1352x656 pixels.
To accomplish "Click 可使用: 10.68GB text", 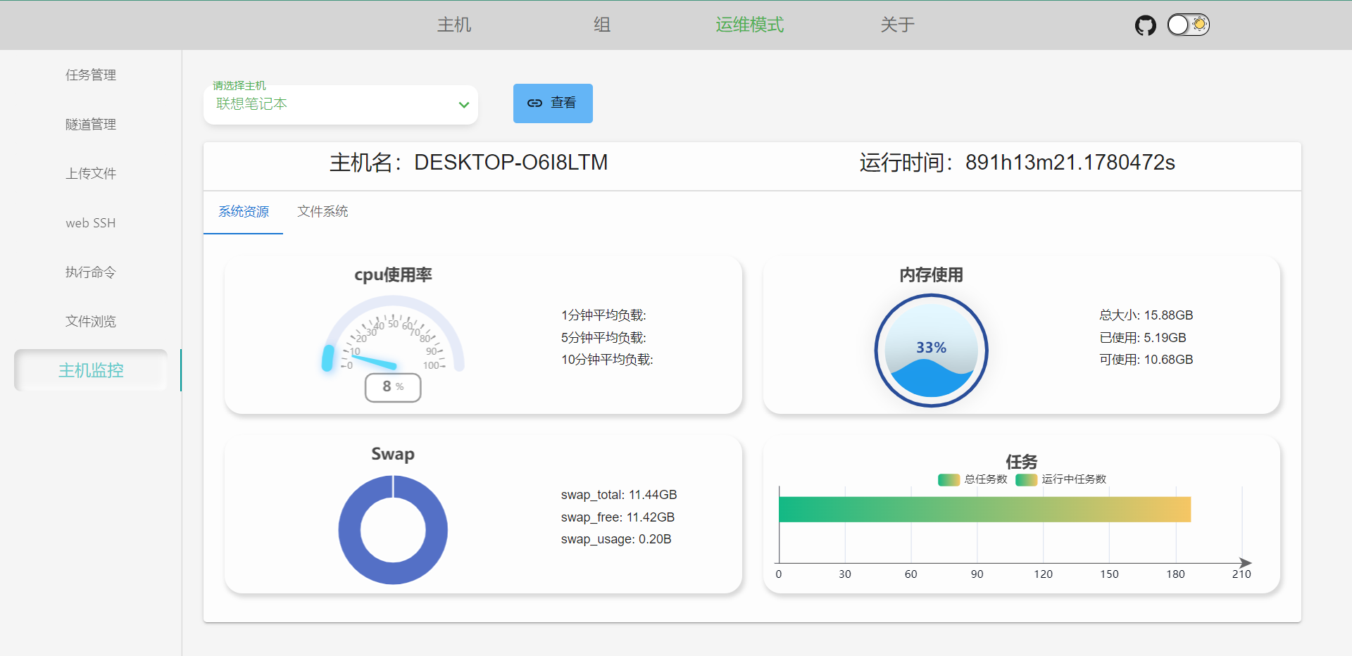I will (x=1146, y=360).
